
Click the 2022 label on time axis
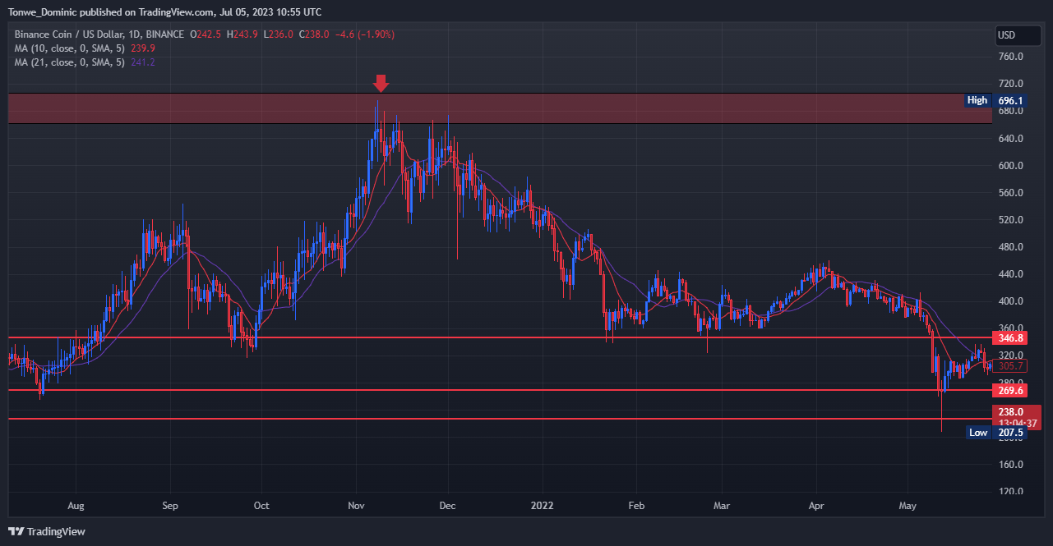[x=543, y=506]
